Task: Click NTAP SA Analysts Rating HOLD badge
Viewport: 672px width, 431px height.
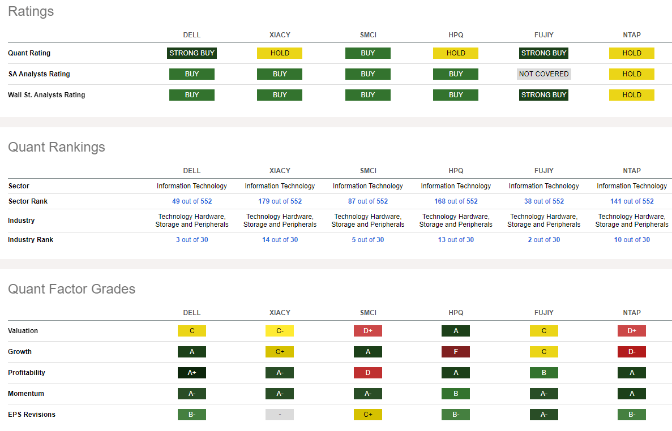Action: [x=632, y=74]
